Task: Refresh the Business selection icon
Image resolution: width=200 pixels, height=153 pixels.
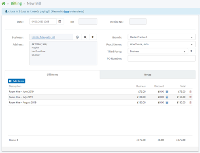Action: point(77,37)
